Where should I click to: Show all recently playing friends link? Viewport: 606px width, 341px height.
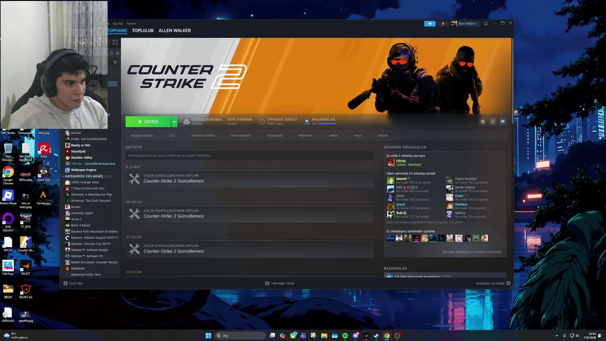pos(425,222)
